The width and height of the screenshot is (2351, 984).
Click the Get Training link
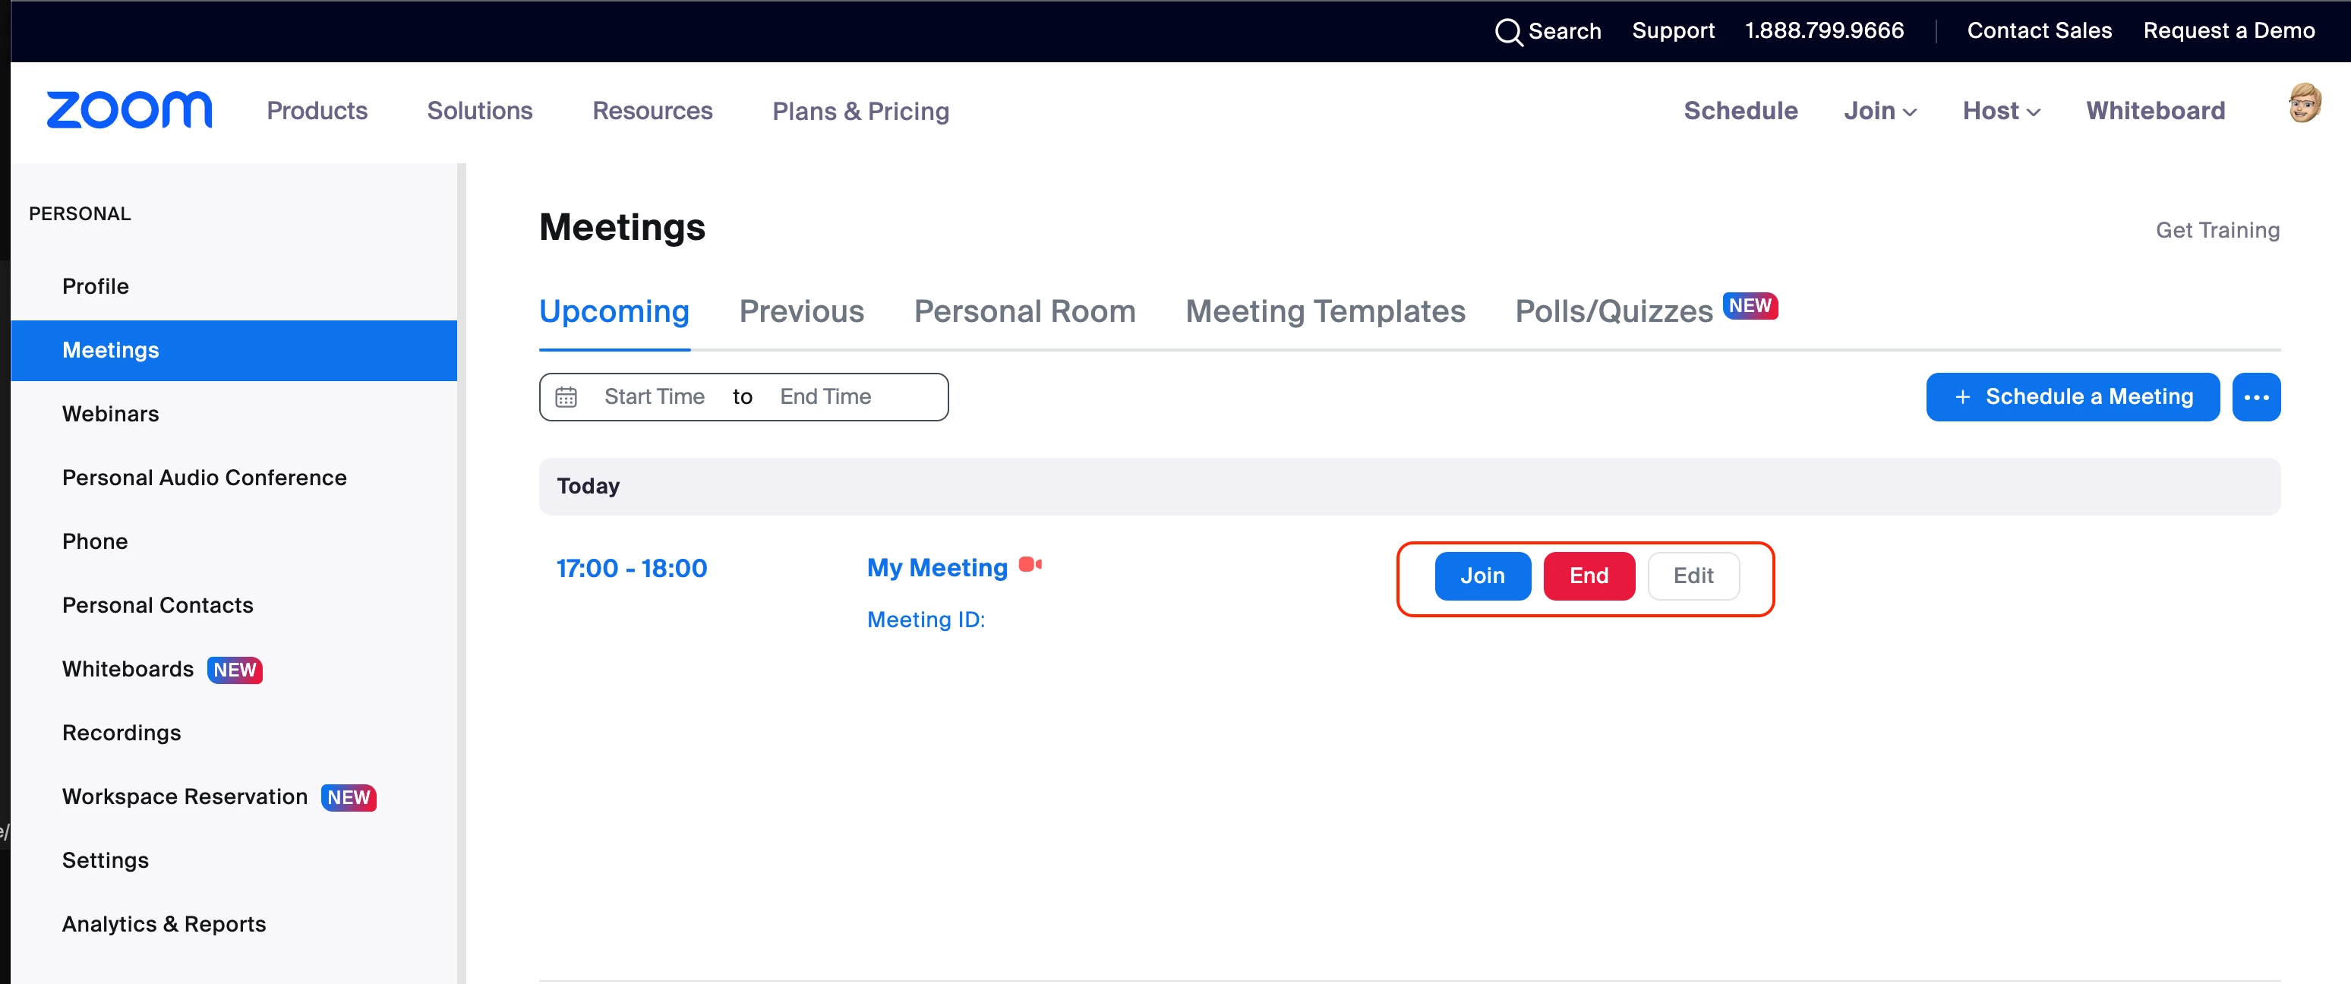(x=2217, y=231)
